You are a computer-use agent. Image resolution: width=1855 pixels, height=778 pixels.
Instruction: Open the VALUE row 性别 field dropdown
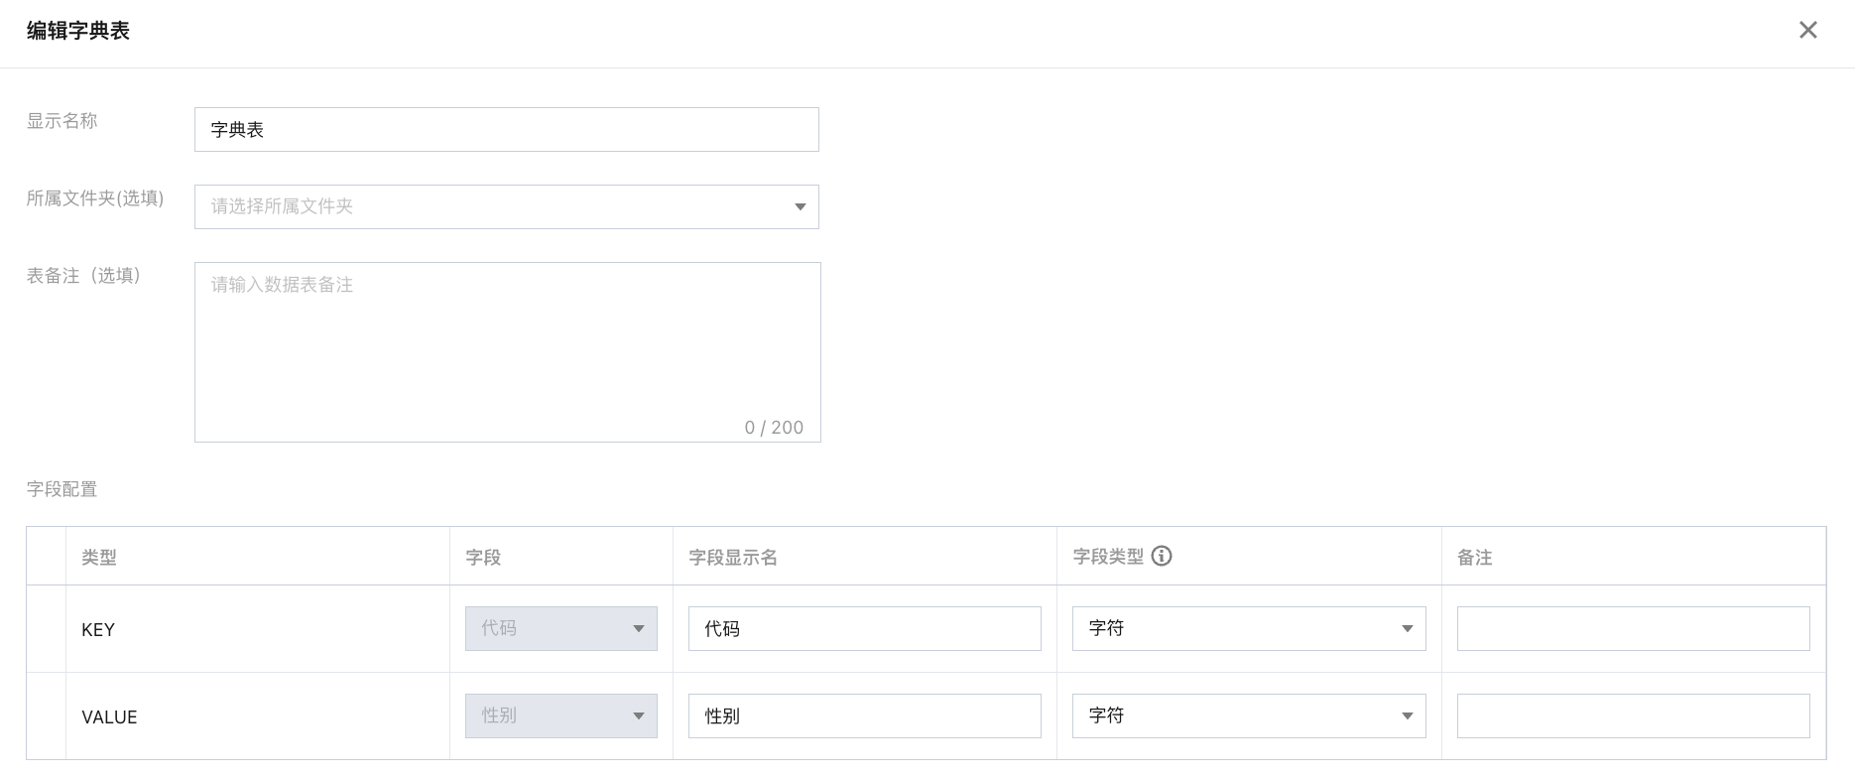point(560,716)
